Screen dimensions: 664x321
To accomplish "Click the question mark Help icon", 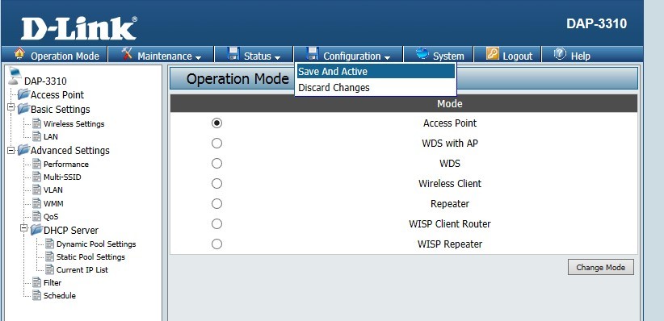I will 560,53.
